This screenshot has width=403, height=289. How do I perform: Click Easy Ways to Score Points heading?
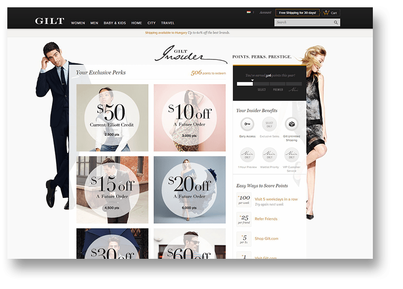tap(262, 186)
